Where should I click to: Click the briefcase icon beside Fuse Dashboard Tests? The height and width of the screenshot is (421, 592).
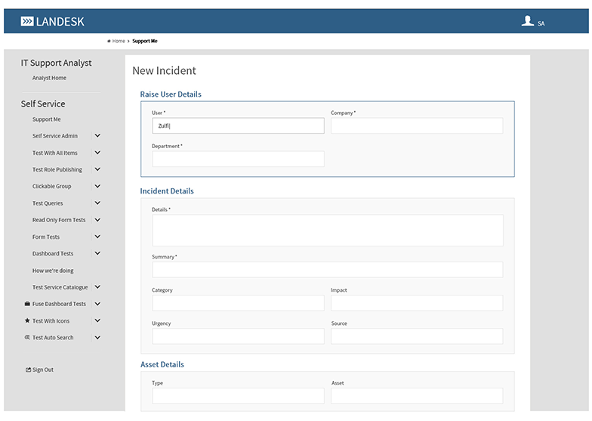point(27,304)
